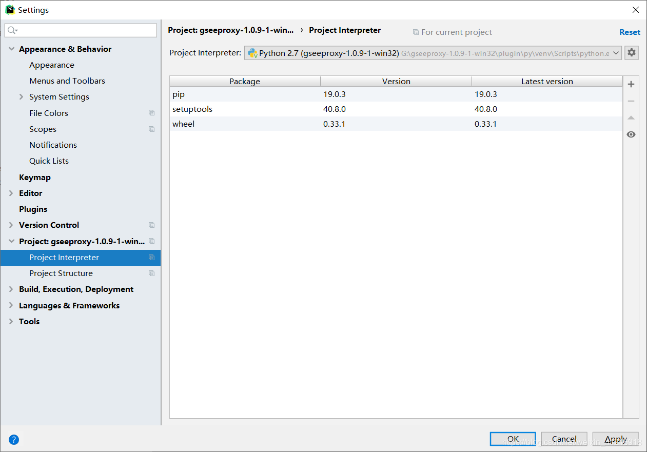647x452 pixels.
Task: Click project-scope icon on the Project gseeproxy row
Action: pyautogui.click(x=151, y=241)
